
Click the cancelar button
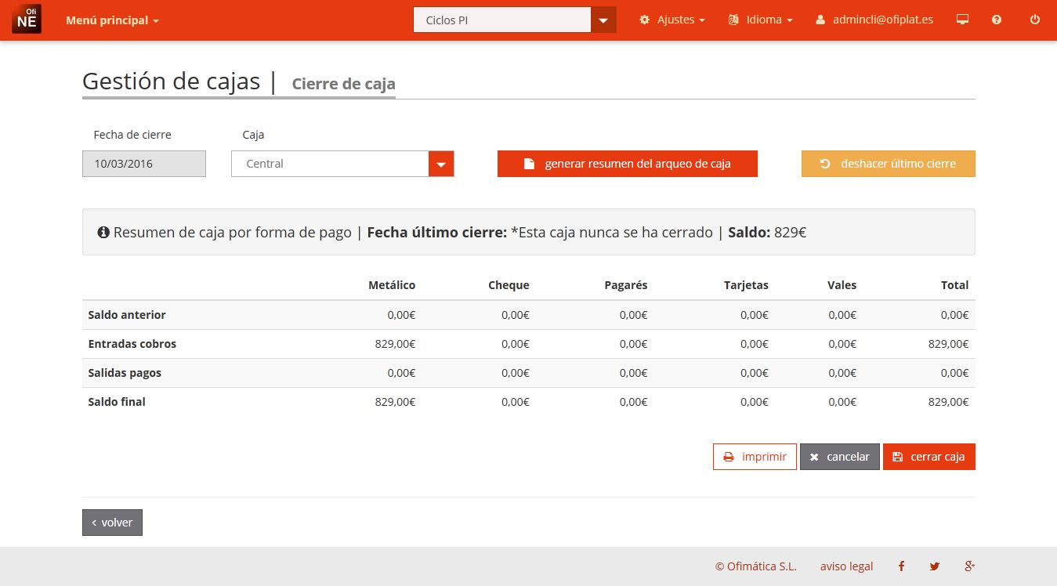tap(840, 457)
